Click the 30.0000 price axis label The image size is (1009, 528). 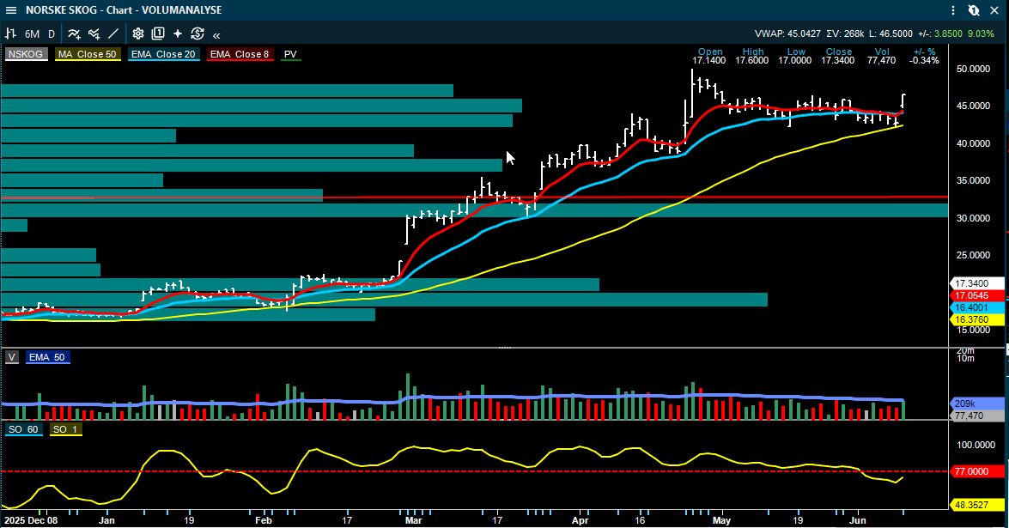(x=973, y=219)
